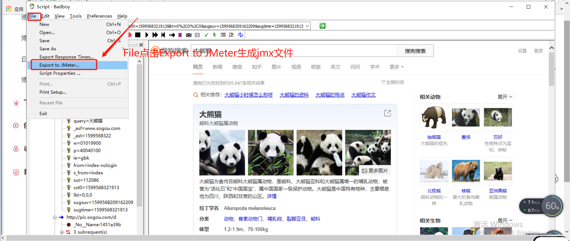Screen dimensions: 570x241
Task: Click the 设置 settings link
Action: tap(522, 51)
